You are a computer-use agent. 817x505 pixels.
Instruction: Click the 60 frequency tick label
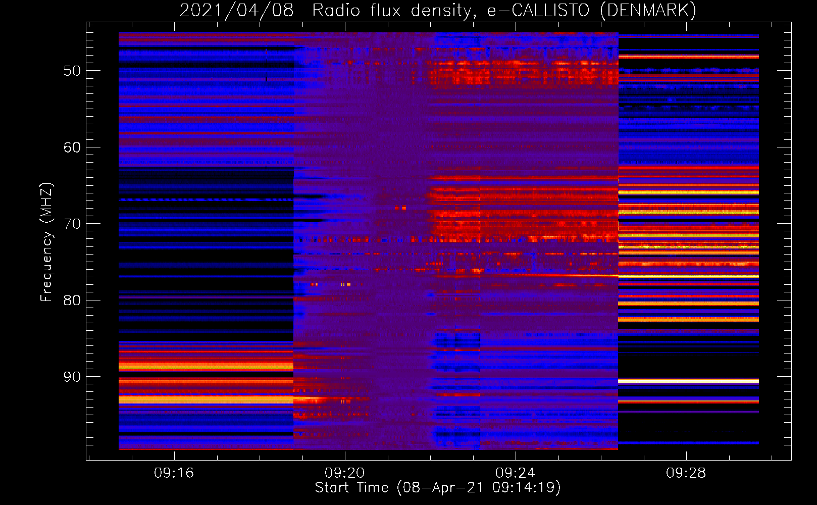[x=72, y=147]
